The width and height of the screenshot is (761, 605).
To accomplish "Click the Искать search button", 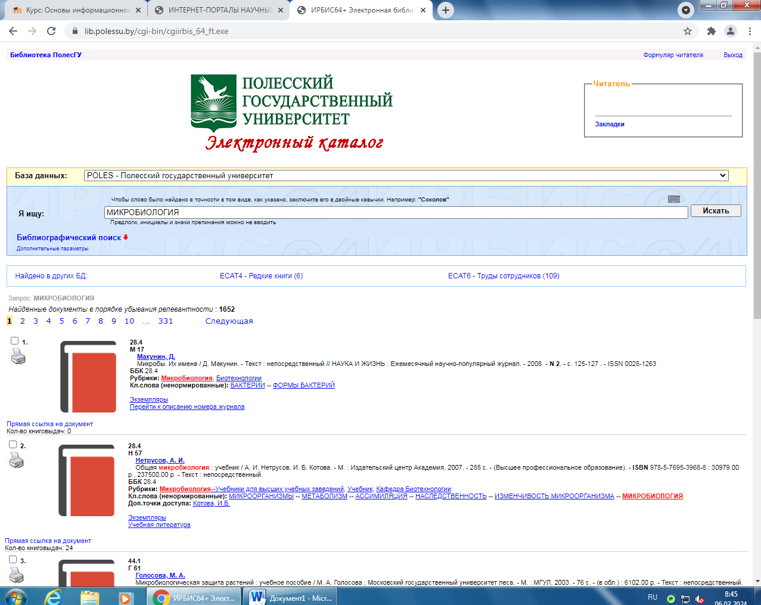I will pyautogui.click(x=716, y=211).
